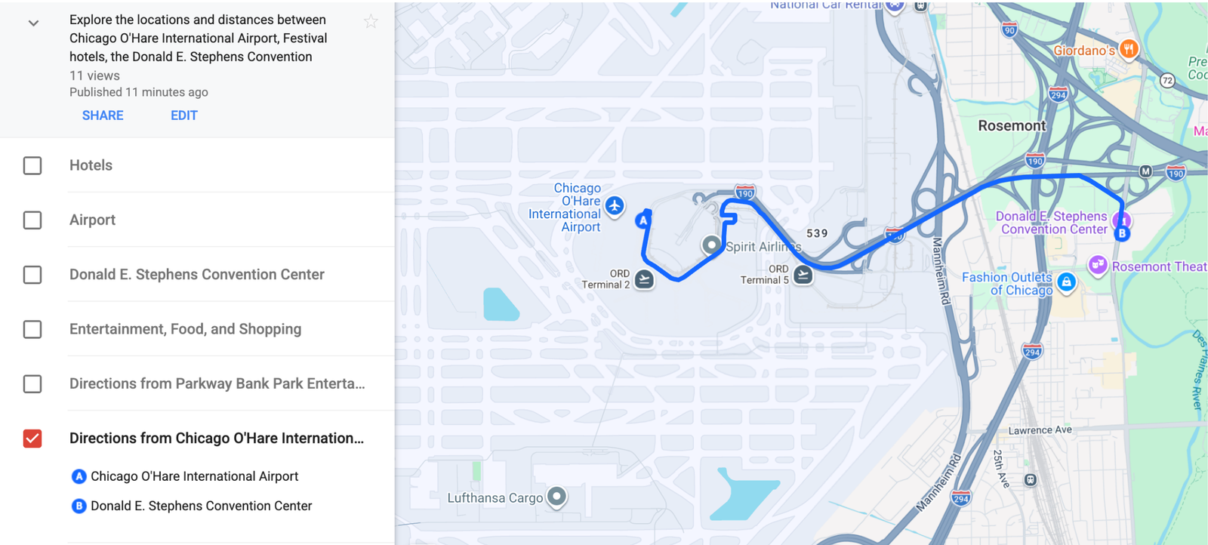
Task: Click the Giordano's restaurant pin
Action: tap(1128, 50)
